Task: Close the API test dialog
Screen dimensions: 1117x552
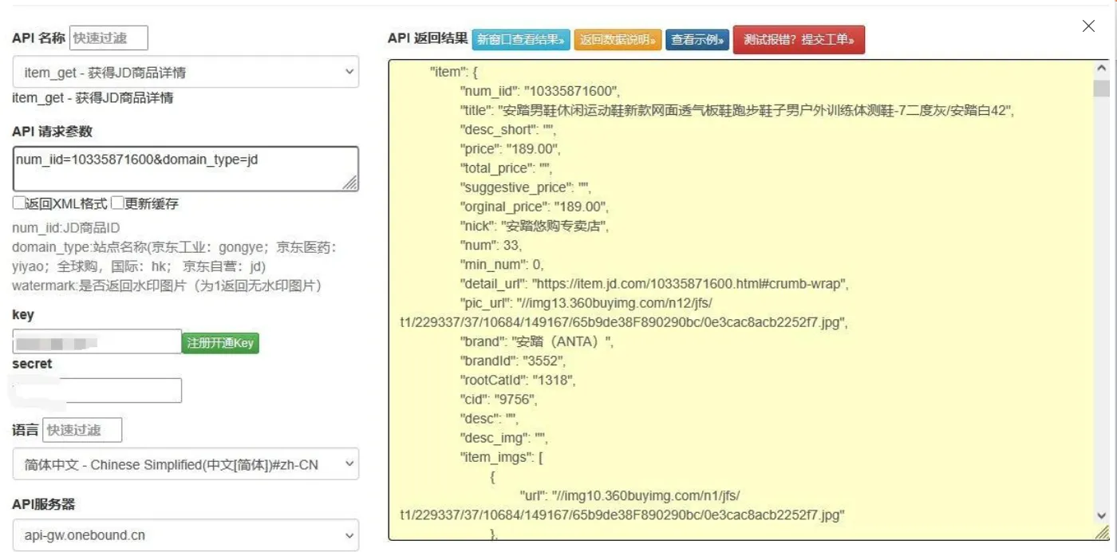Action: tap(1088, 26)
